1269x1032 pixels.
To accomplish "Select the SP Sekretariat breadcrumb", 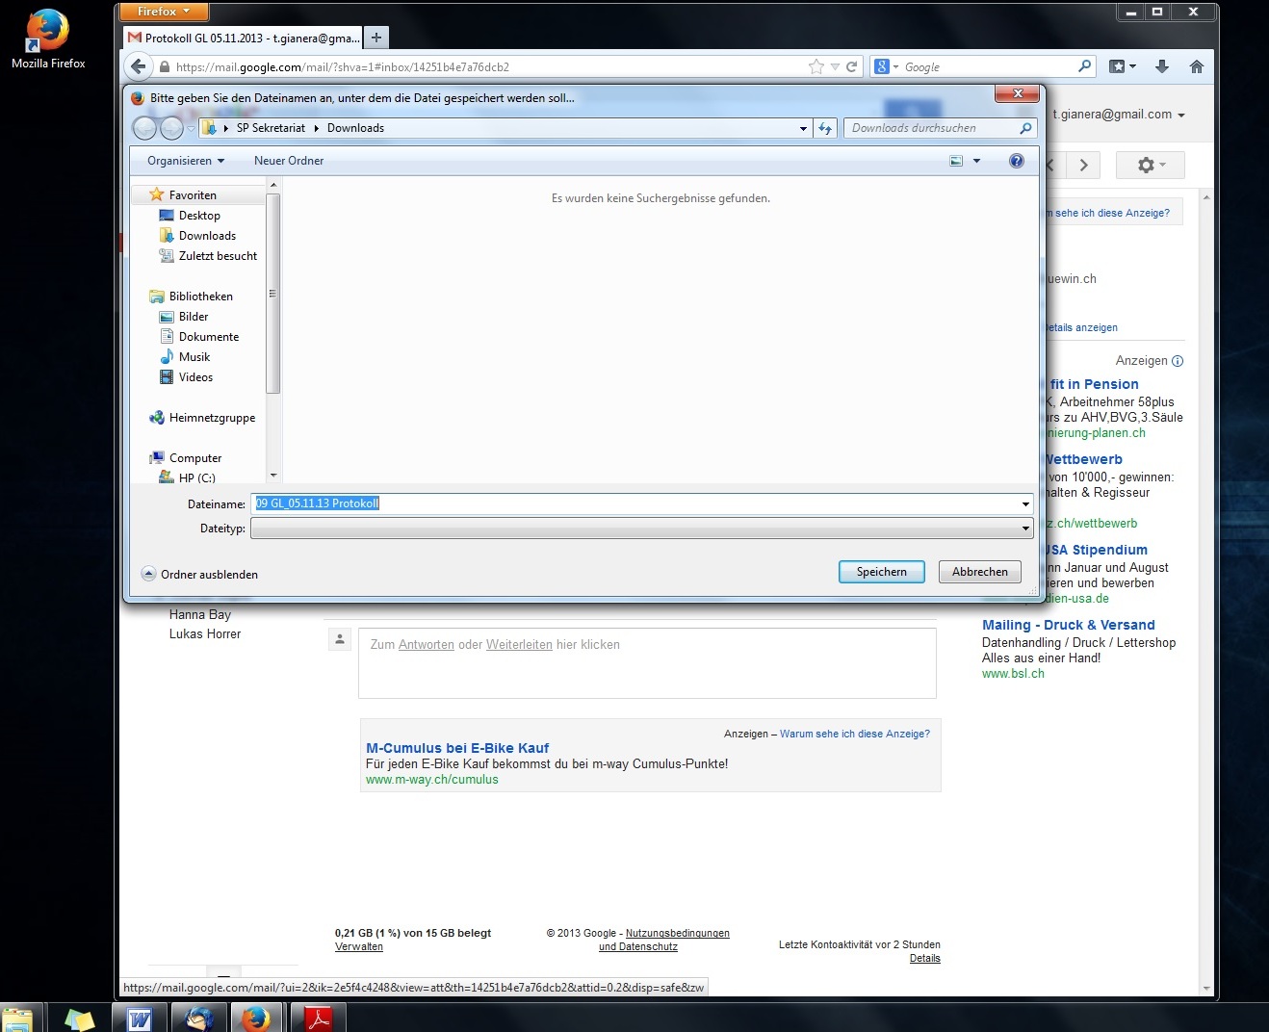I will (x=271, y=128).
